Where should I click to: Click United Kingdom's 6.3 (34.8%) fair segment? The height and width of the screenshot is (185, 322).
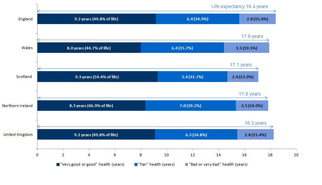tap(196, 135)
